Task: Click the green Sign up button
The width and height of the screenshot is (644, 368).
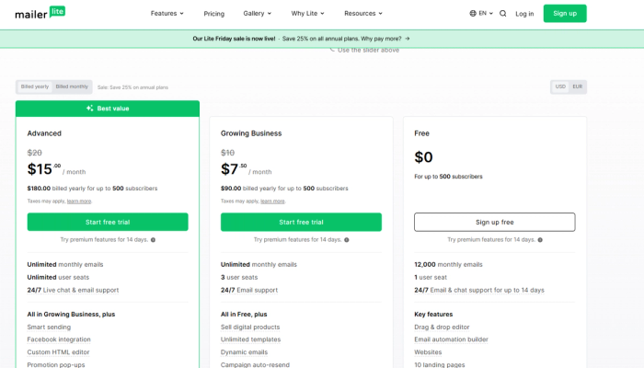Action: coord(565,14)
